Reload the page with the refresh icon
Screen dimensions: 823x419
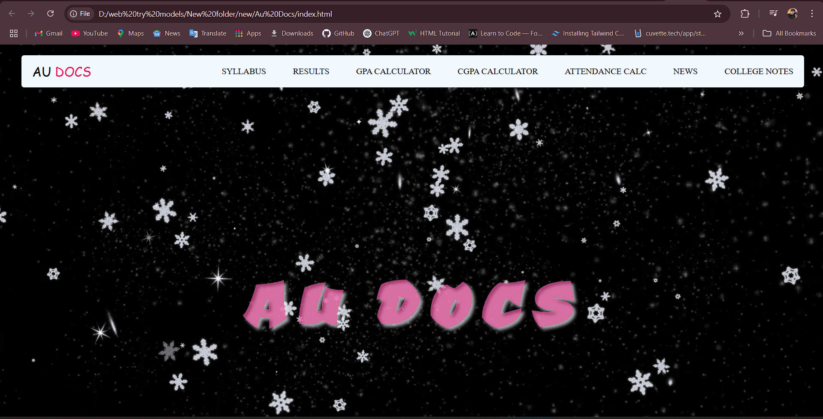(x=50, y=14)
